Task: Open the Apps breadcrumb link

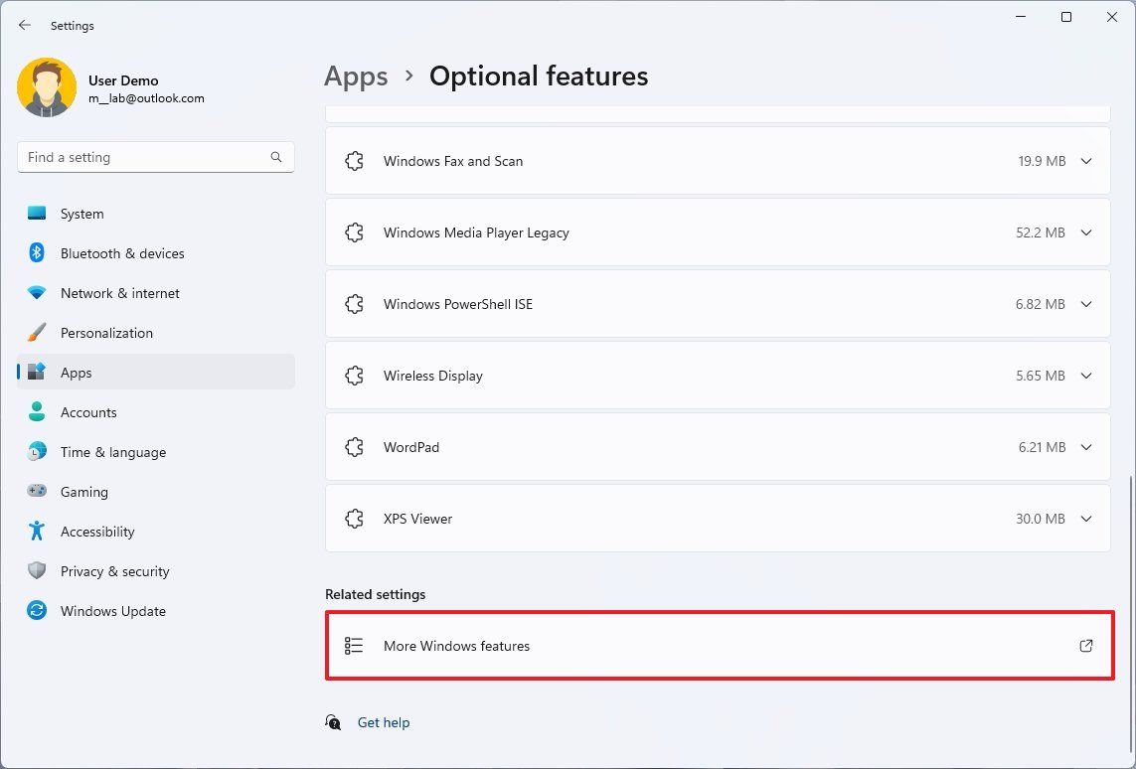Action: pyautogui.click(x=355, y=76)
